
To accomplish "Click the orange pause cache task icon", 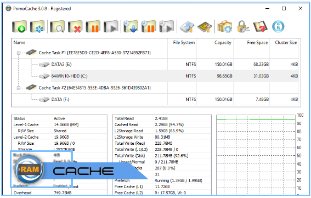I will pyautogui.click(x=93, y=26).
